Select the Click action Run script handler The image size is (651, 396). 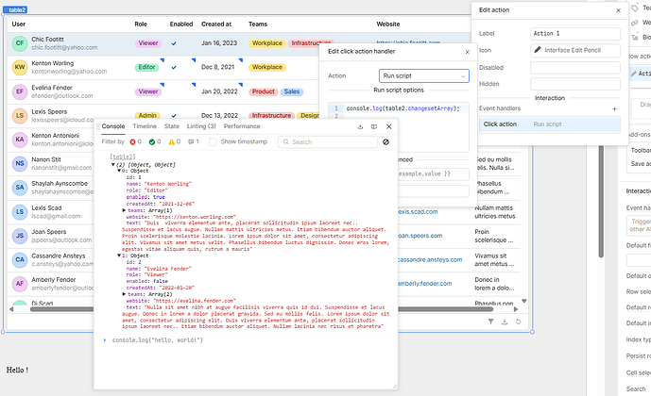[550, 124]
